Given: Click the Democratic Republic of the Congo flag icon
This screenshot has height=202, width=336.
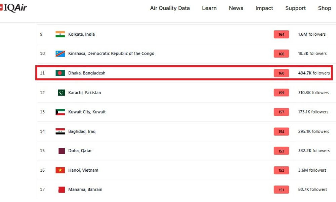Looking at the screenshot, I should pyautogui.click(x=60, y=54).
